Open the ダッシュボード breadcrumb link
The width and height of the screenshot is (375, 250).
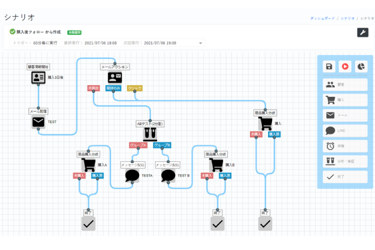tap(323, 18)
